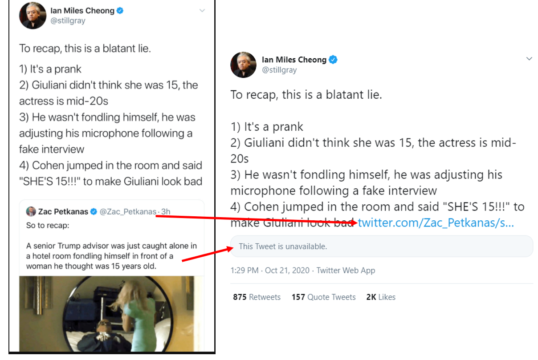Screen dimensions: 538x360
Task: Click the 'This Tweet is unavailable' box
Action: click(x=381, y=247)
